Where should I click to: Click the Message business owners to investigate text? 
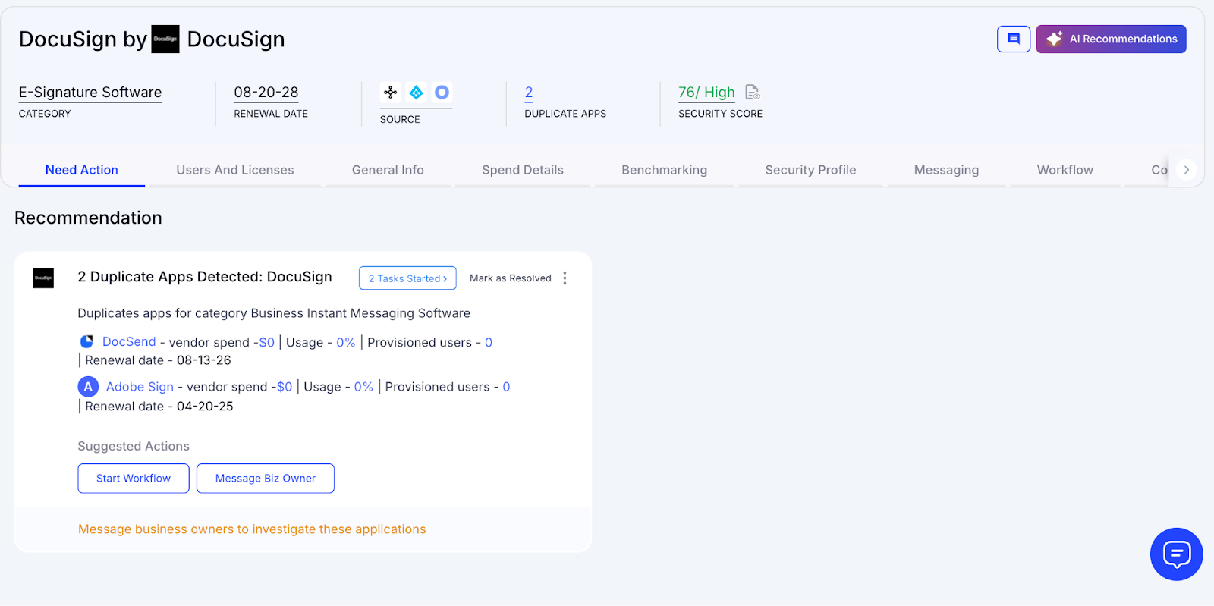pos(252,529)
